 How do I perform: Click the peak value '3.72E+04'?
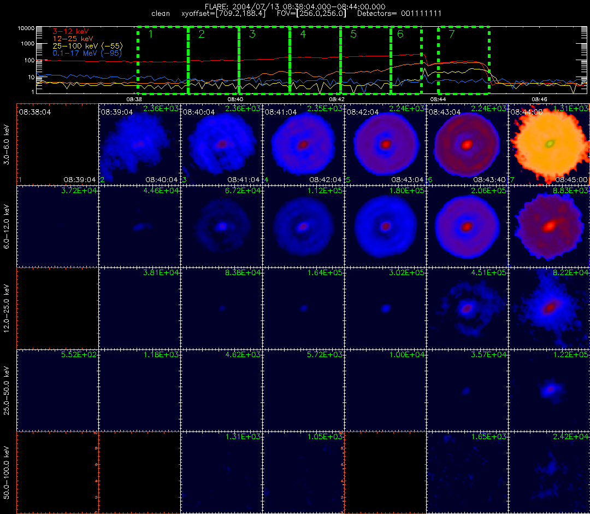(x=79, y=190)
